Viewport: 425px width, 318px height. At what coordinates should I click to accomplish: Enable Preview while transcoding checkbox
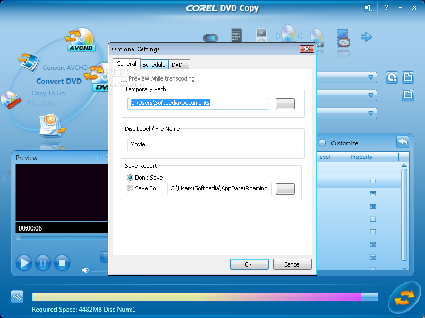coord(124,78)
